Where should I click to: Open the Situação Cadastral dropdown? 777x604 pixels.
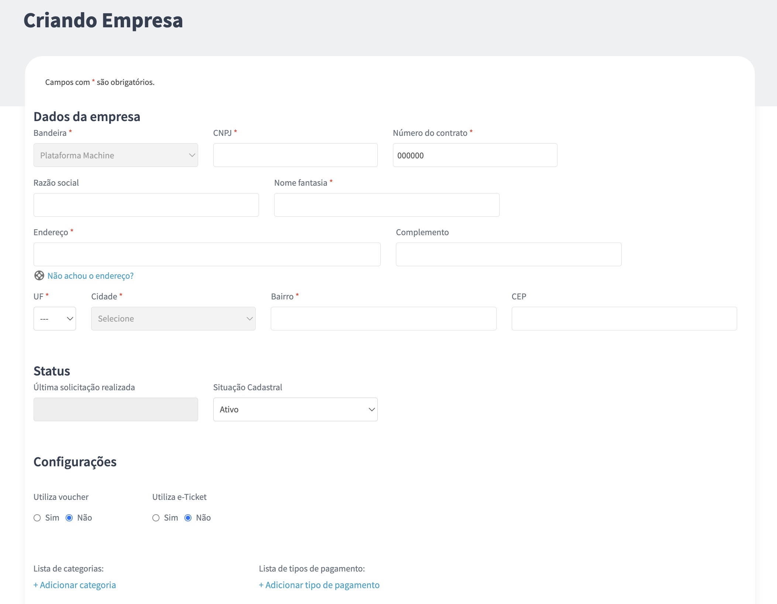(296, 409)
